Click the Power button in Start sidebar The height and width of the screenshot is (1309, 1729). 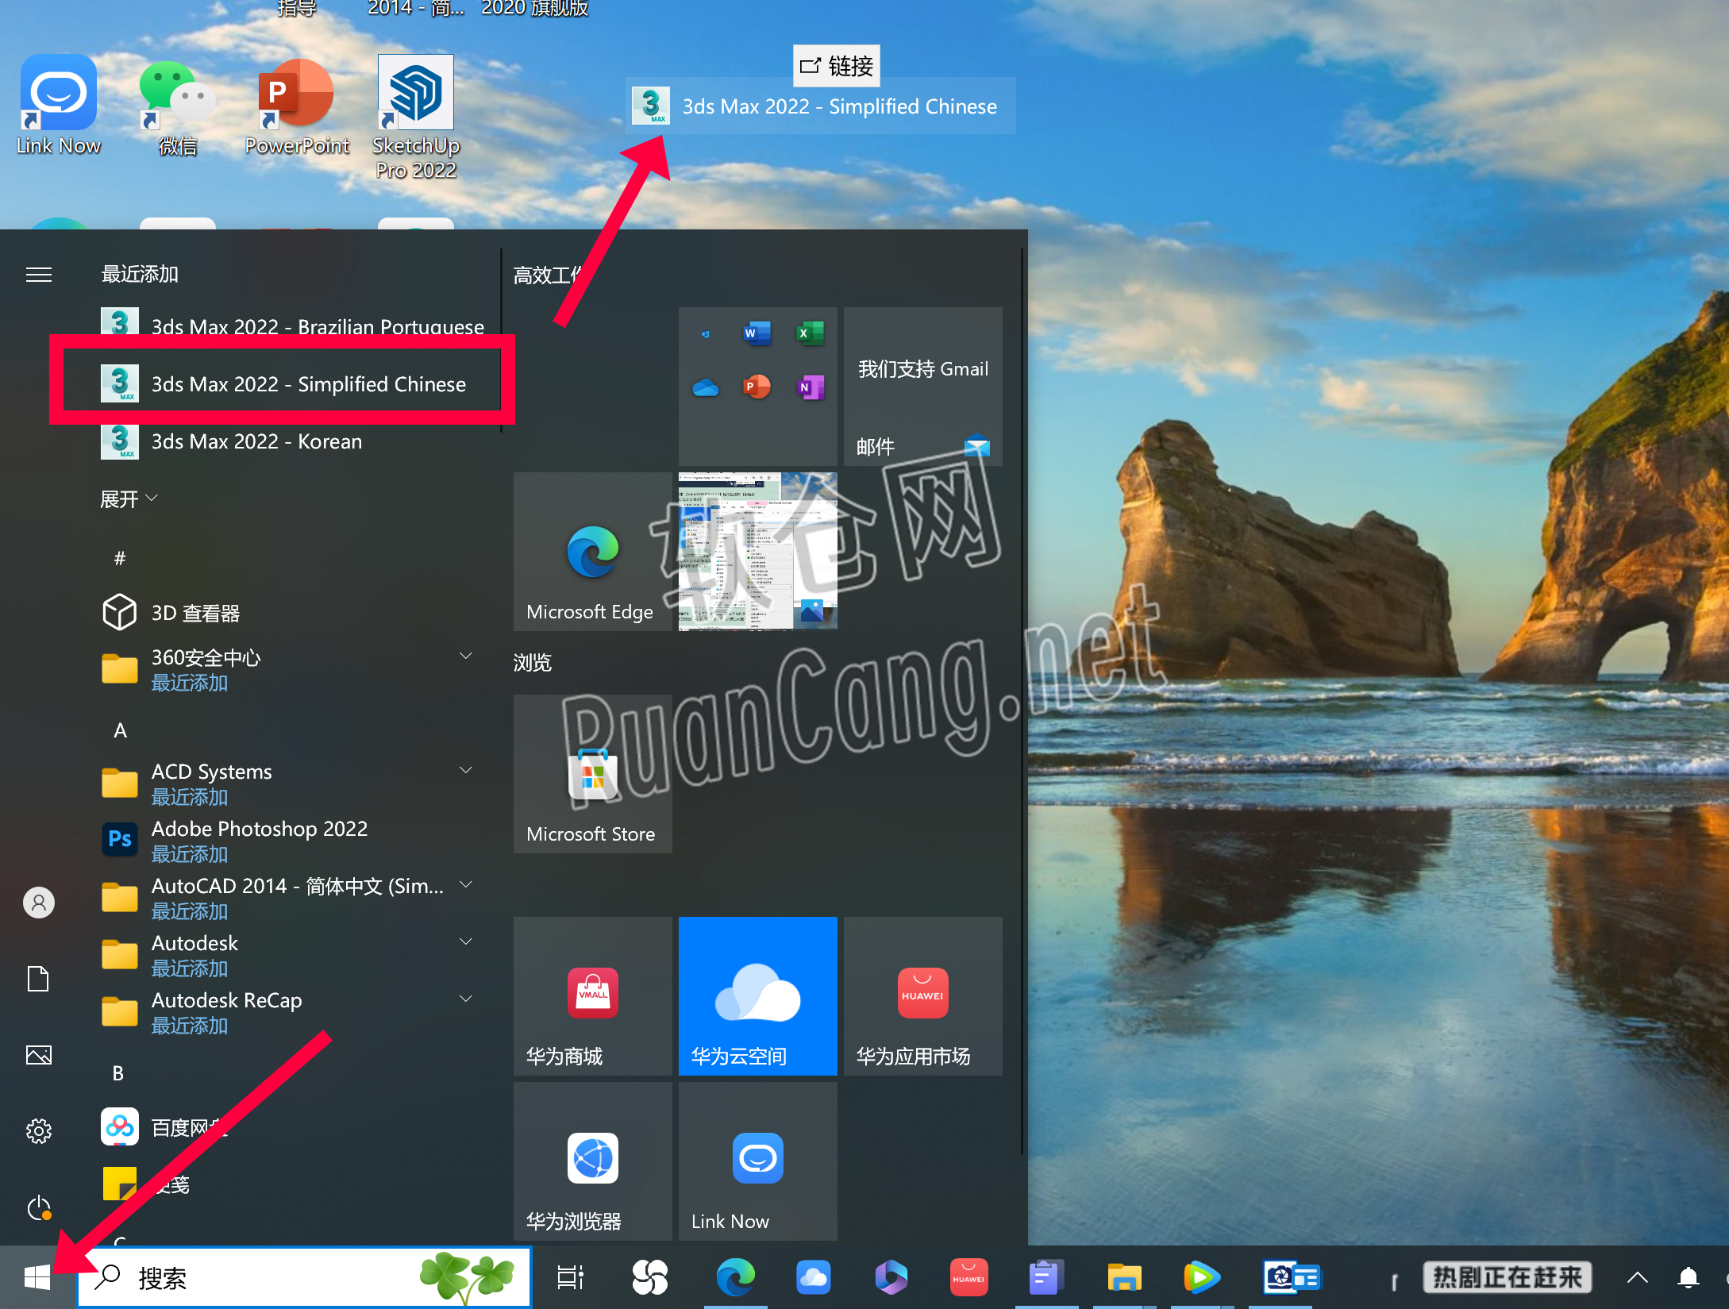pos(39,1208)
